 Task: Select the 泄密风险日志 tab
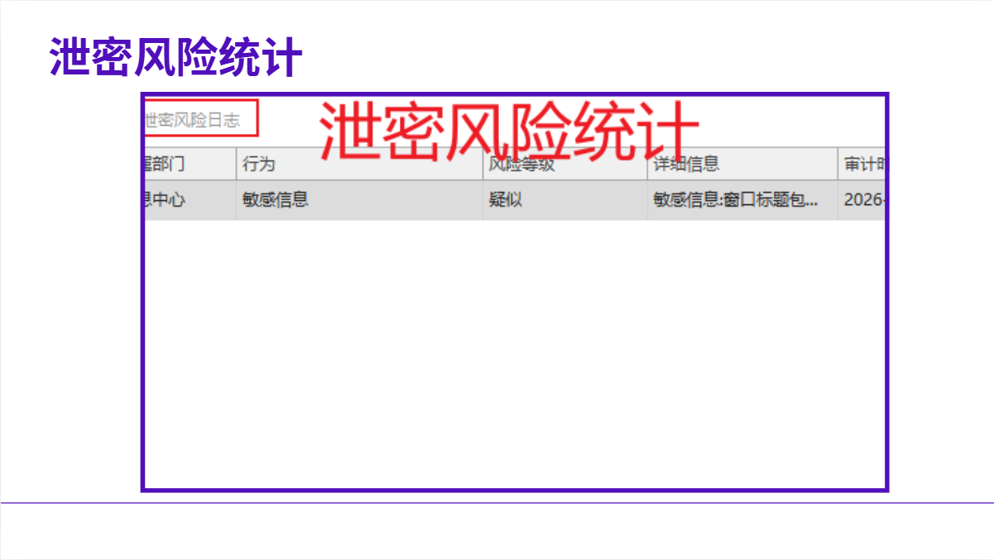coord(199,119)
